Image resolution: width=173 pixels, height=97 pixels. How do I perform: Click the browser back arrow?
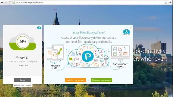(x=2, y=2)
